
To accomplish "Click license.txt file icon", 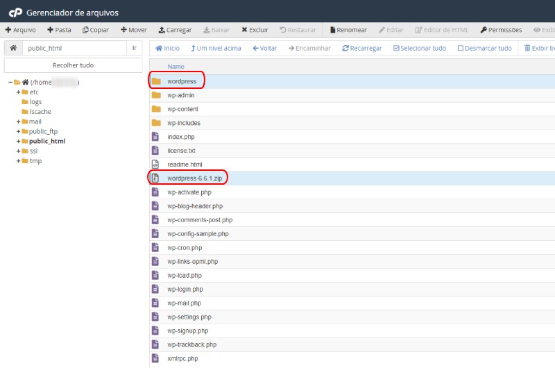I will [x=155, y=150].
